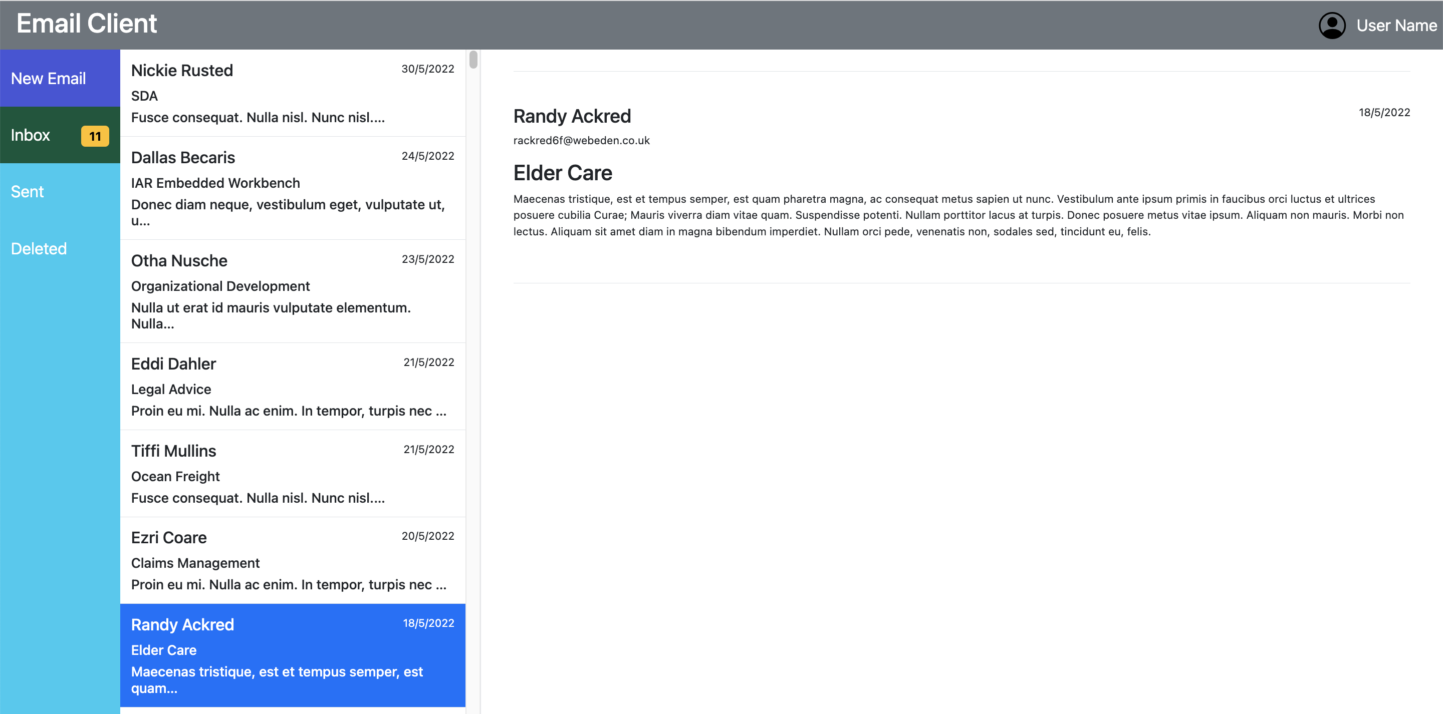Click the date 30/5/2022 in list

click(427, 69)
